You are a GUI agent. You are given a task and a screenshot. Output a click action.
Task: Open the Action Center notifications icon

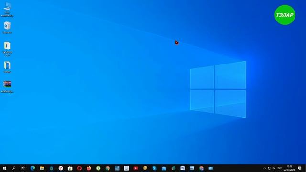point(300,168)
